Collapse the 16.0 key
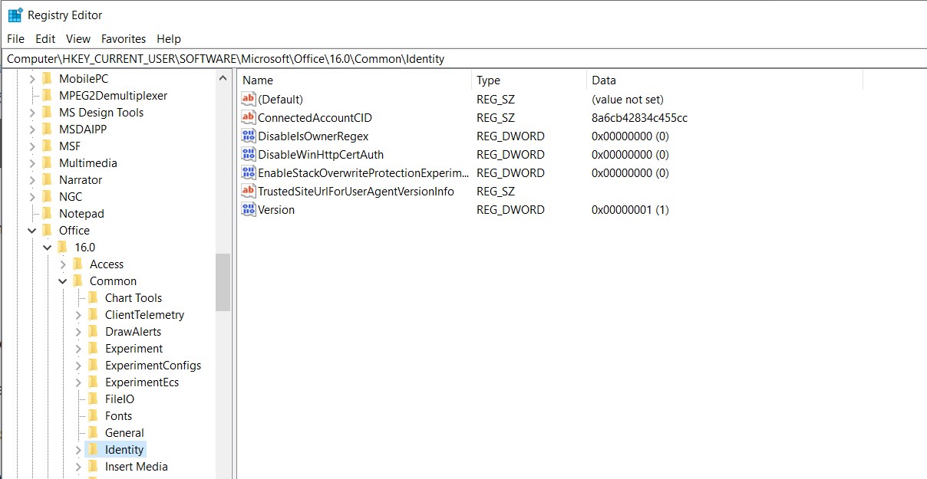This screenshot has width=927, height=479. pos(48,247)
